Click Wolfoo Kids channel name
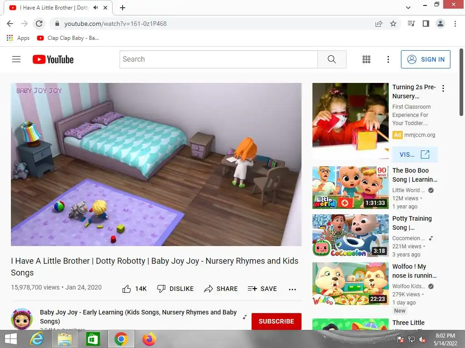This screenshot has height=348, width=465. [409, 286]
